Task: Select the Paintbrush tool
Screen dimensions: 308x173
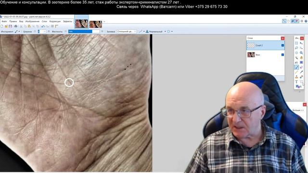Action: (x=296, y=67)
